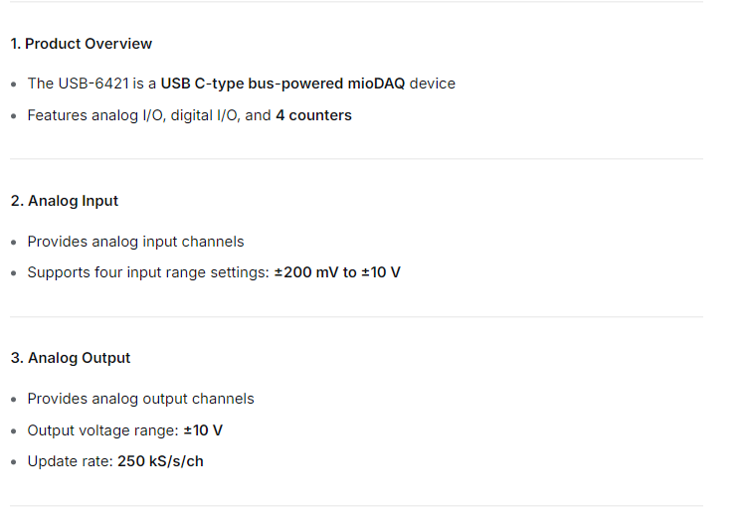Viewport: 743px width, 510px height.
Task: Click the 'Output voltage range:' label
Action: pos(102,430)
